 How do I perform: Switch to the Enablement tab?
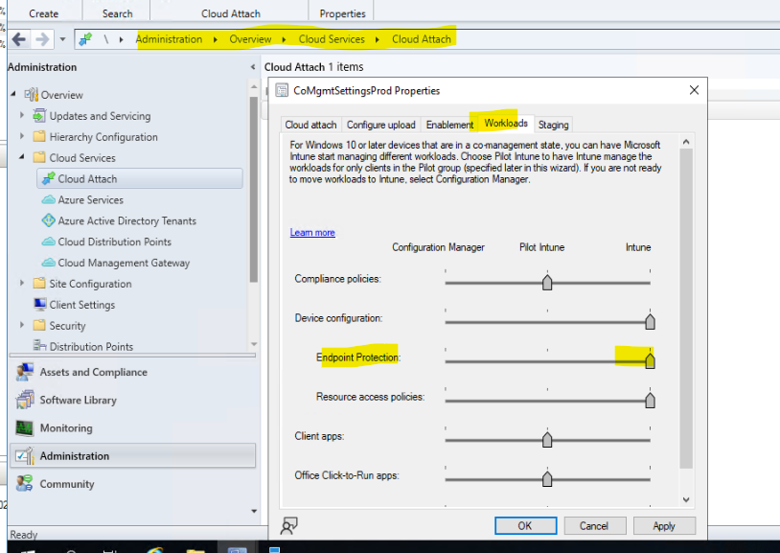[x=449, y=125]
